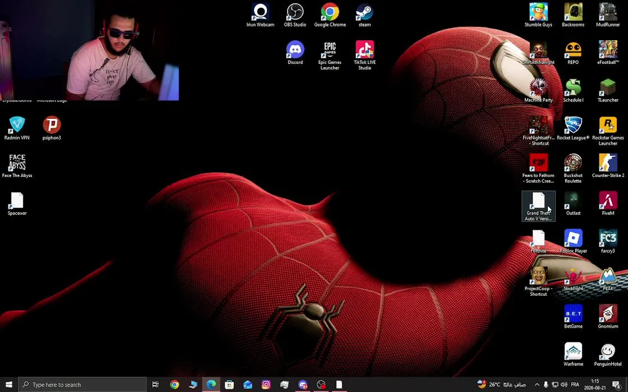Open Task View on the taskbar
The height and width of the screenshot is (392, 628).
pos(155,384)
